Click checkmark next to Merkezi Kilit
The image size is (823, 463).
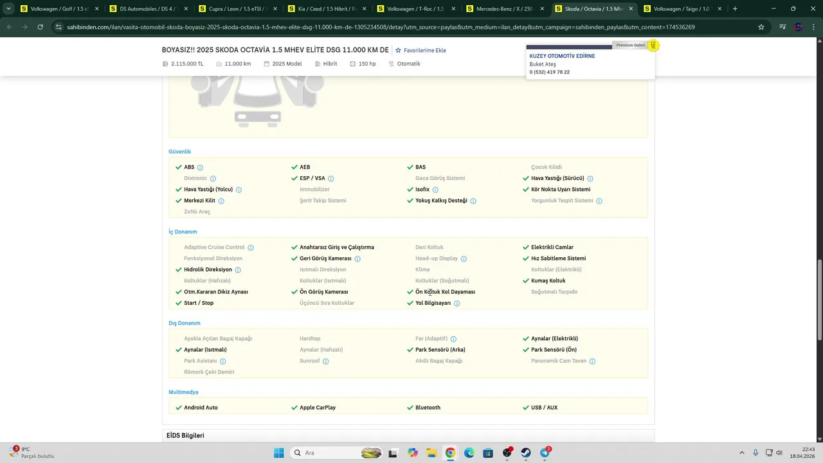pos(179,201)
